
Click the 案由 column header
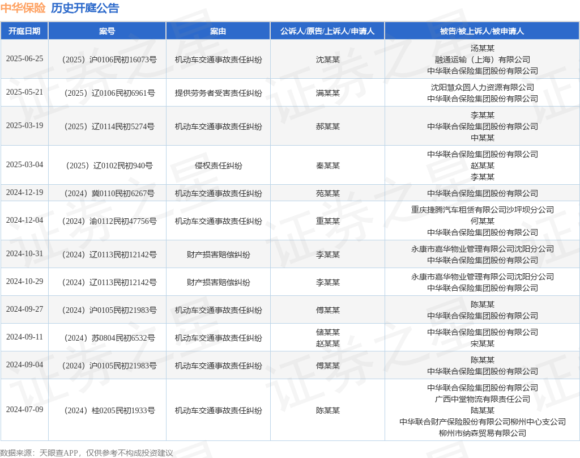coord(218,31)
